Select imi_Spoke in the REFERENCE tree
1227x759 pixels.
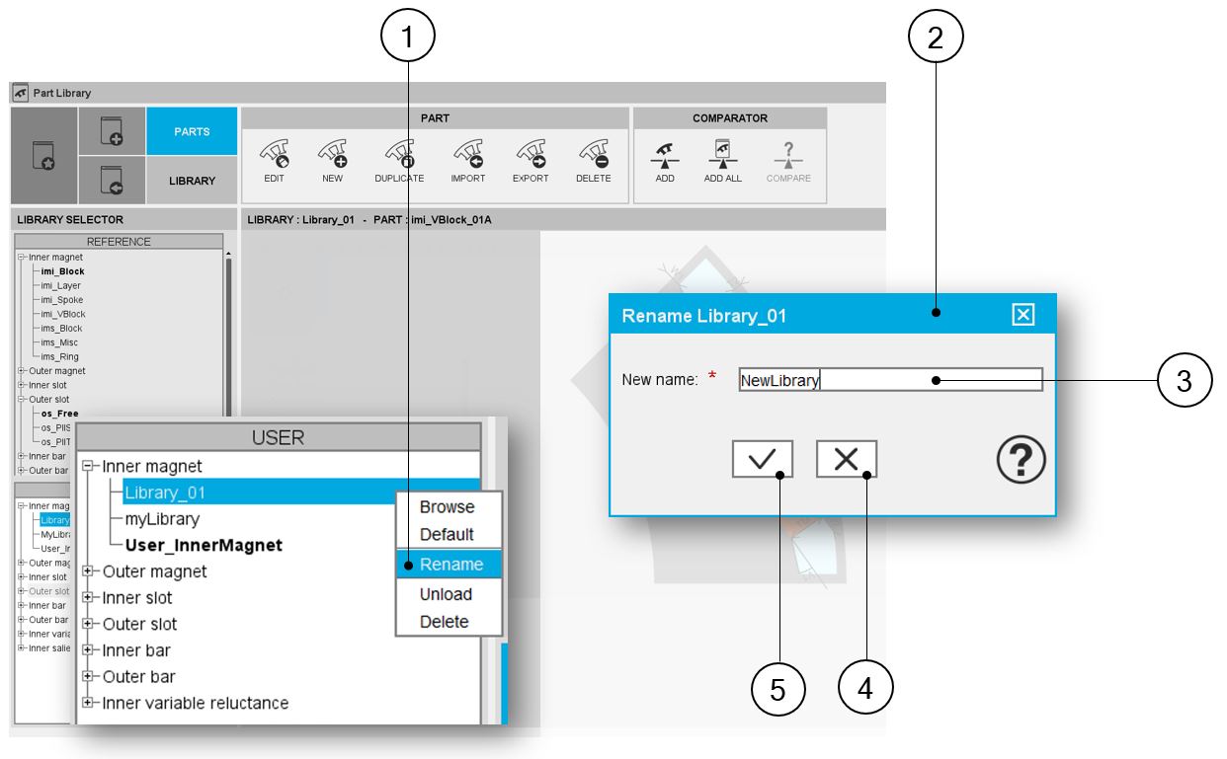pyautogui.click(x=62, y=300)
